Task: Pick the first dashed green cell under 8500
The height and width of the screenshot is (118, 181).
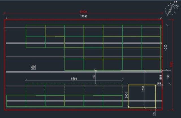Action: (36, 90)
